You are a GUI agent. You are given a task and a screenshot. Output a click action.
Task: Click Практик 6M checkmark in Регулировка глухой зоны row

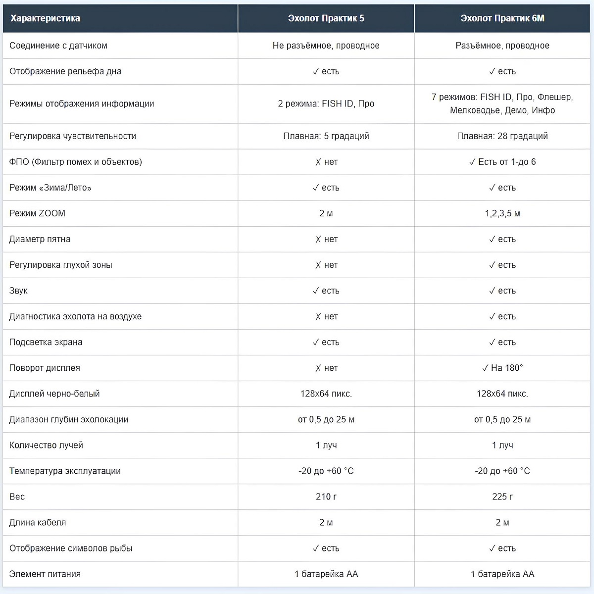pyautogui.click(x=492, y=265)
